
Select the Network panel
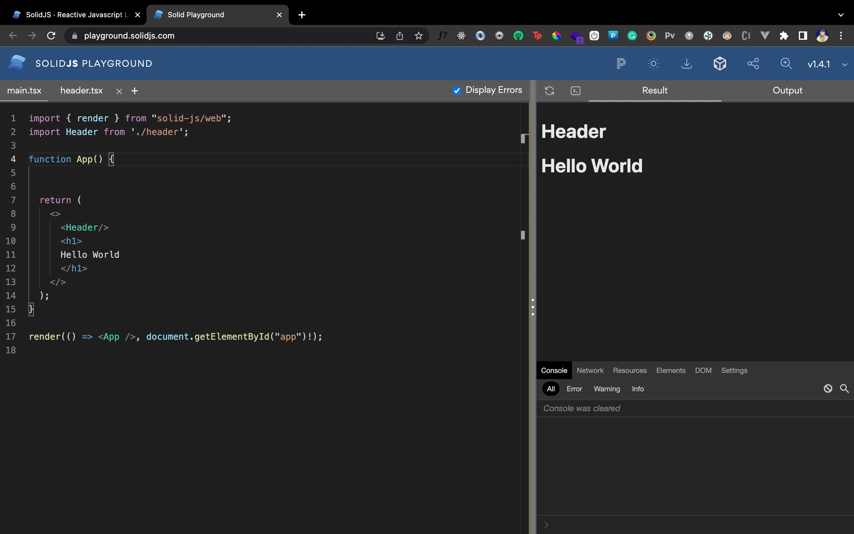click(x=590, y=370)
